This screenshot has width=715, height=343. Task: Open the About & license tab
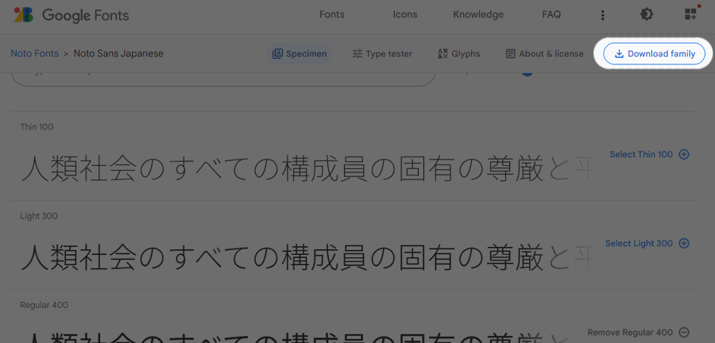(544, 54)
